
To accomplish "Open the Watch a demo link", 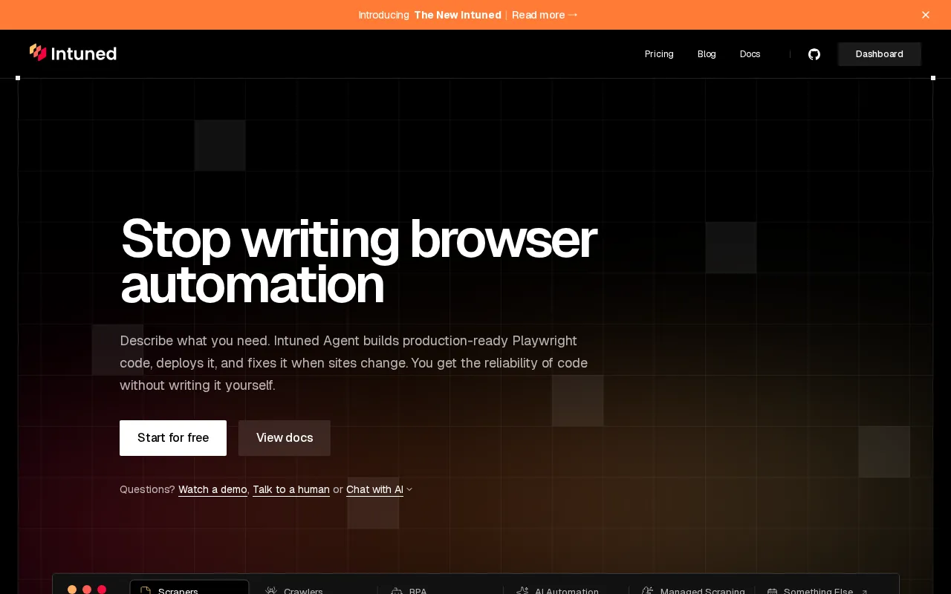I will click(x=212, y=489).
